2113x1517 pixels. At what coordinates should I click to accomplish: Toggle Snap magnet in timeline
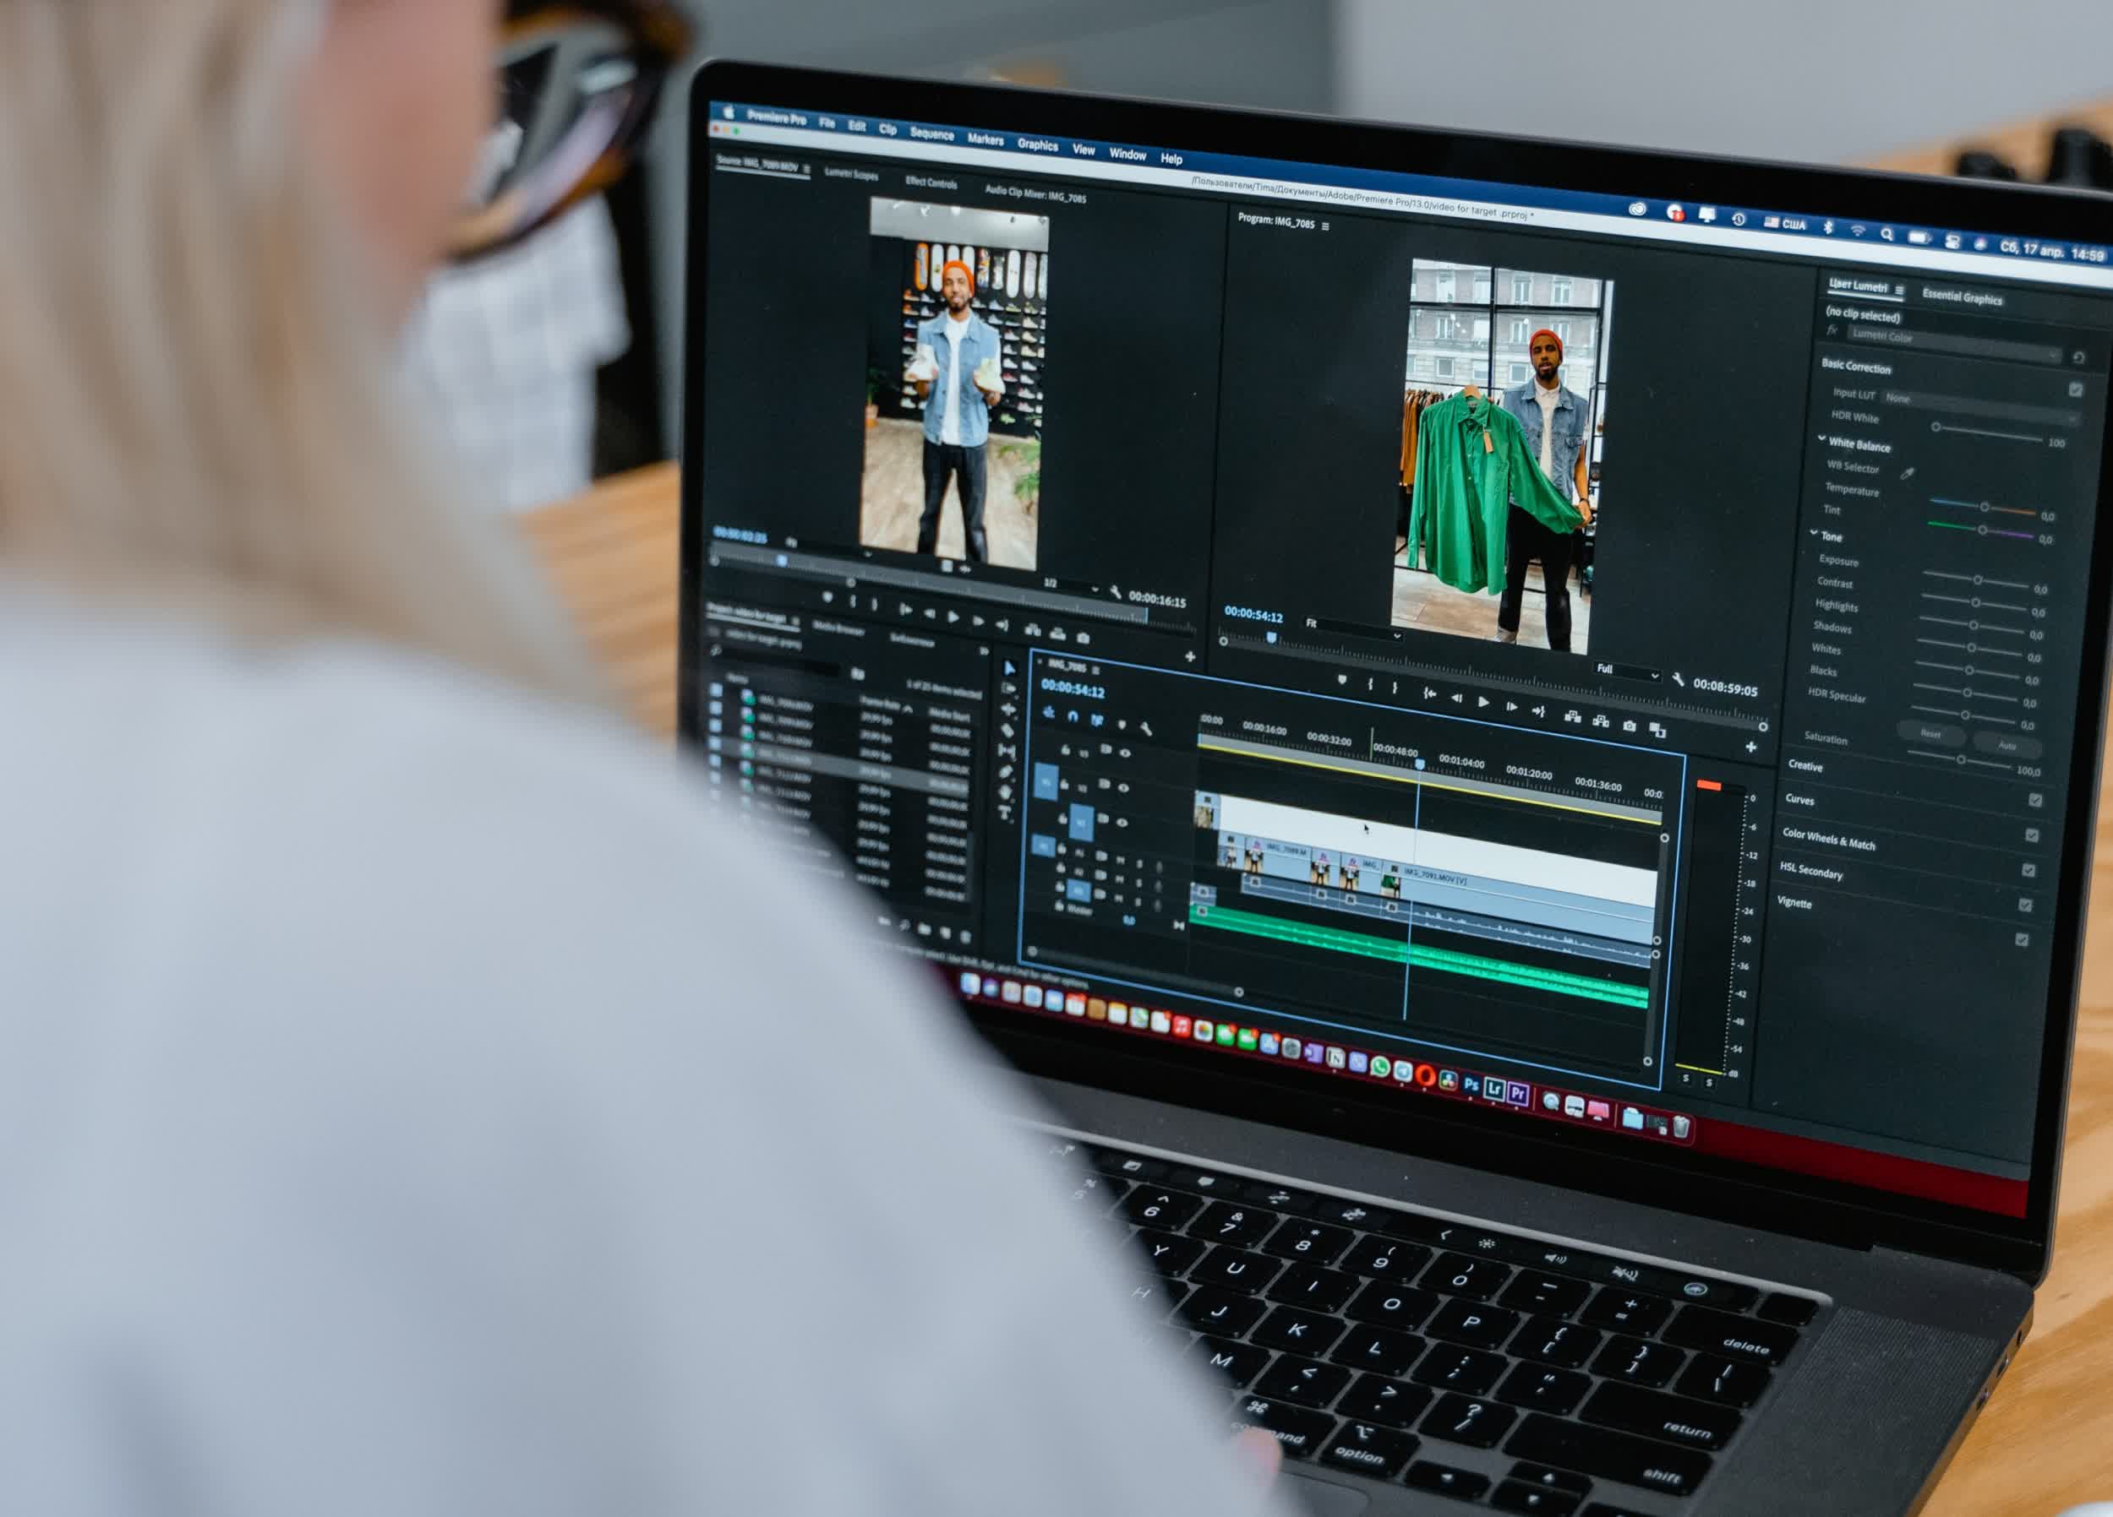click(x=1073, y=716)
